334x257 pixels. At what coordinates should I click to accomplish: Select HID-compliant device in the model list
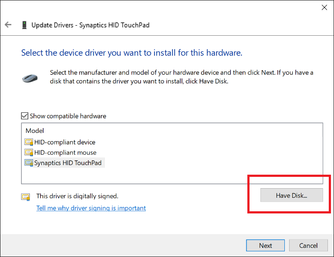click(x=65, y=142)
